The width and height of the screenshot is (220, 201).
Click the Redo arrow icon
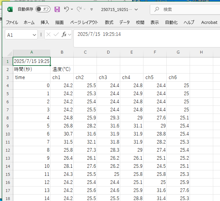(79, 9)
